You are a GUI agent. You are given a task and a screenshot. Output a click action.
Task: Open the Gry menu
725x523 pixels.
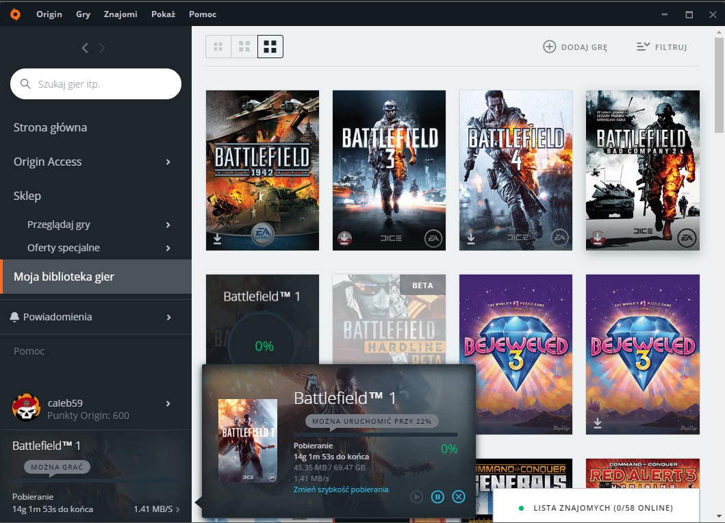(x=84, y=14)
